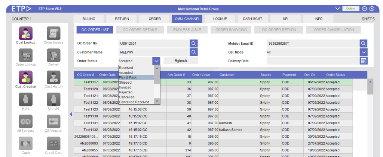Search by Customer Name magnifier
383x157 pixels.
pos(194,52)
